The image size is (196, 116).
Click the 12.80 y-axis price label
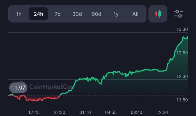(182, 53)
